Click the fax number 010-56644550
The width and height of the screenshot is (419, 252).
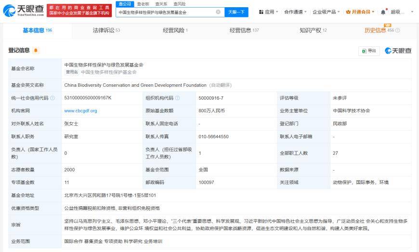coord(213,136)
